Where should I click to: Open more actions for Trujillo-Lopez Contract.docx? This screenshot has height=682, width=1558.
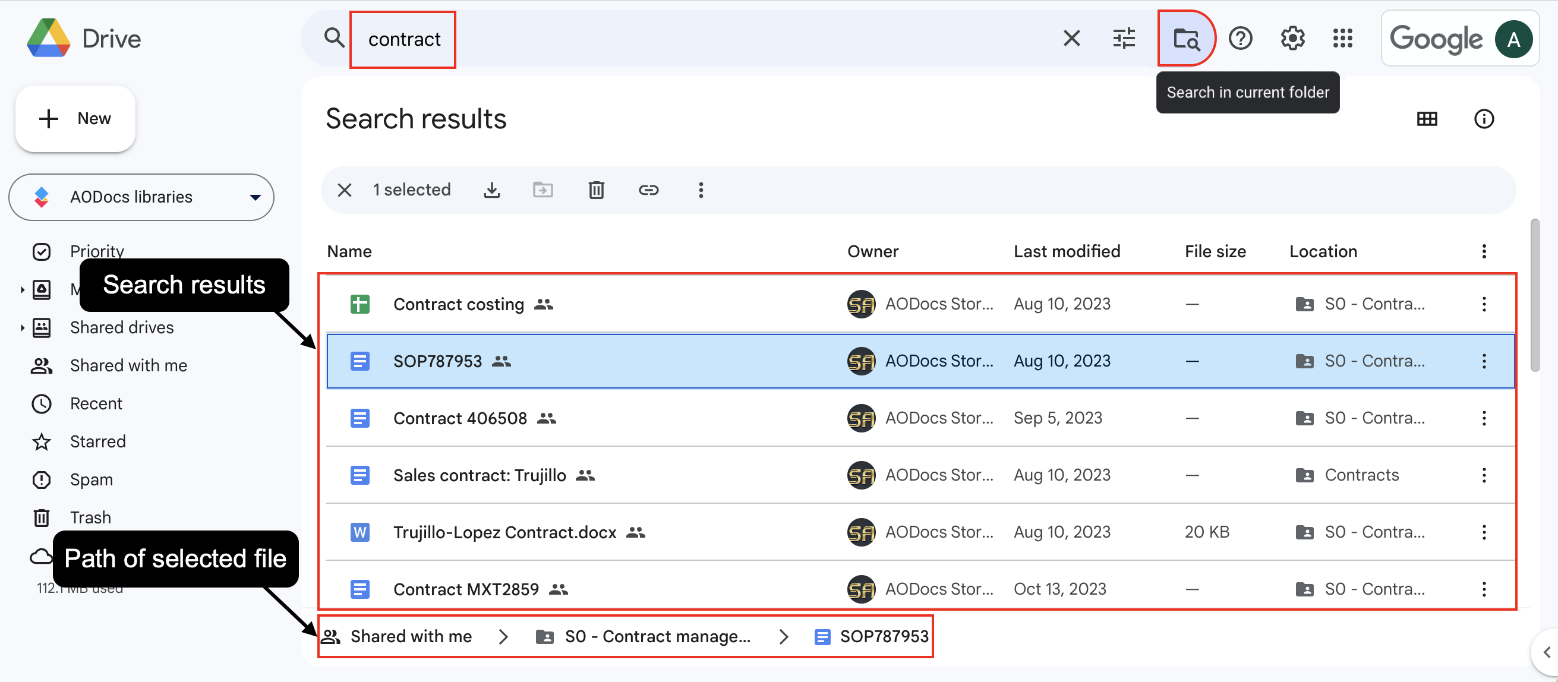(1484, 532)
